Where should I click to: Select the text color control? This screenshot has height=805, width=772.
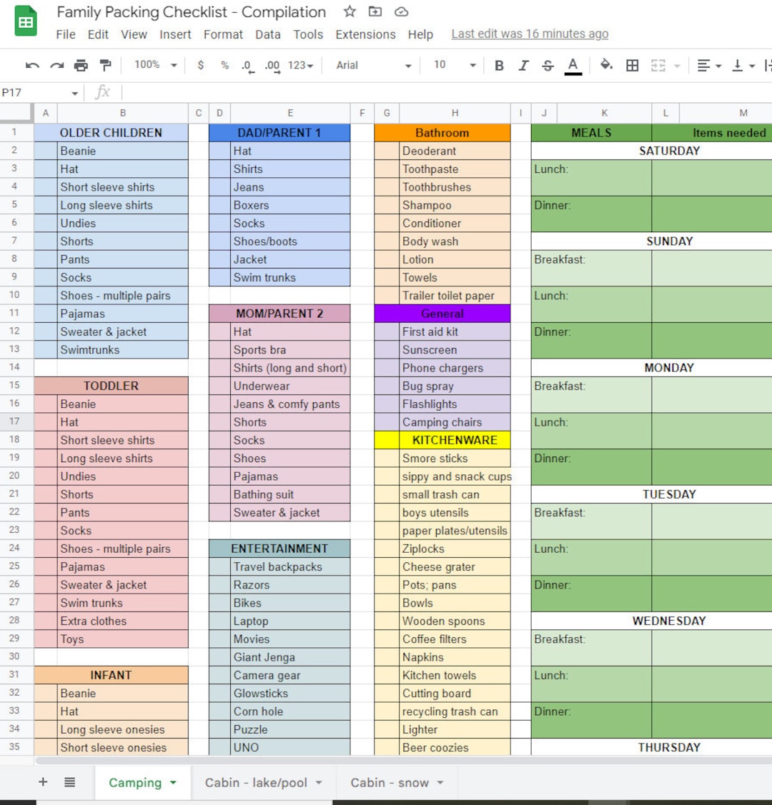pyautogui.click(x=573, y=65)
